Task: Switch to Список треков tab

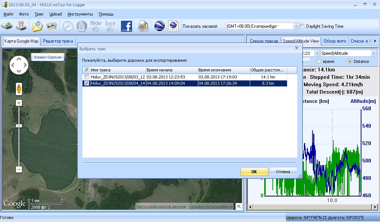Action: tap(264, 41)
